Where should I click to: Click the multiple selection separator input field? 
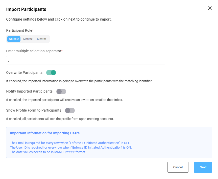(x=86, y=60)
